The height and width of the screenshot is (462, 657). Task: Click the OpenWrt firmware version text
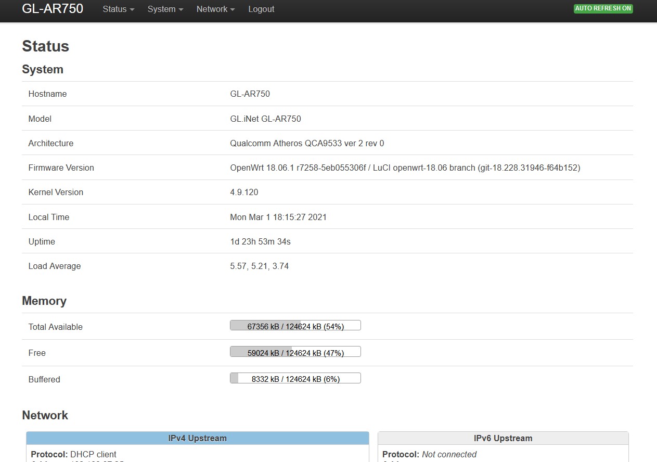[x=405, y=168]
